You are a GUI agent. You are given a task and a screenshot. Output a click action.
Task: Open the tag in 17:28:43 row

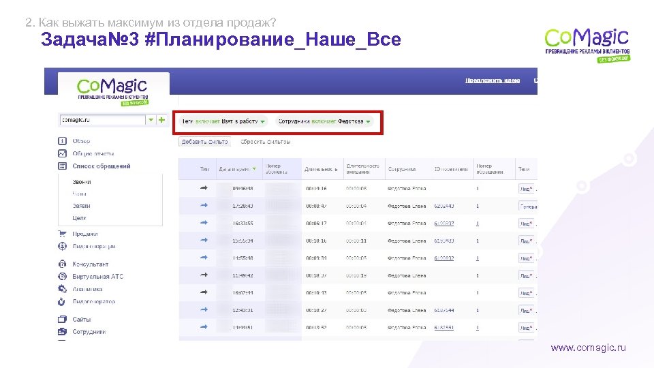point(528,206)
